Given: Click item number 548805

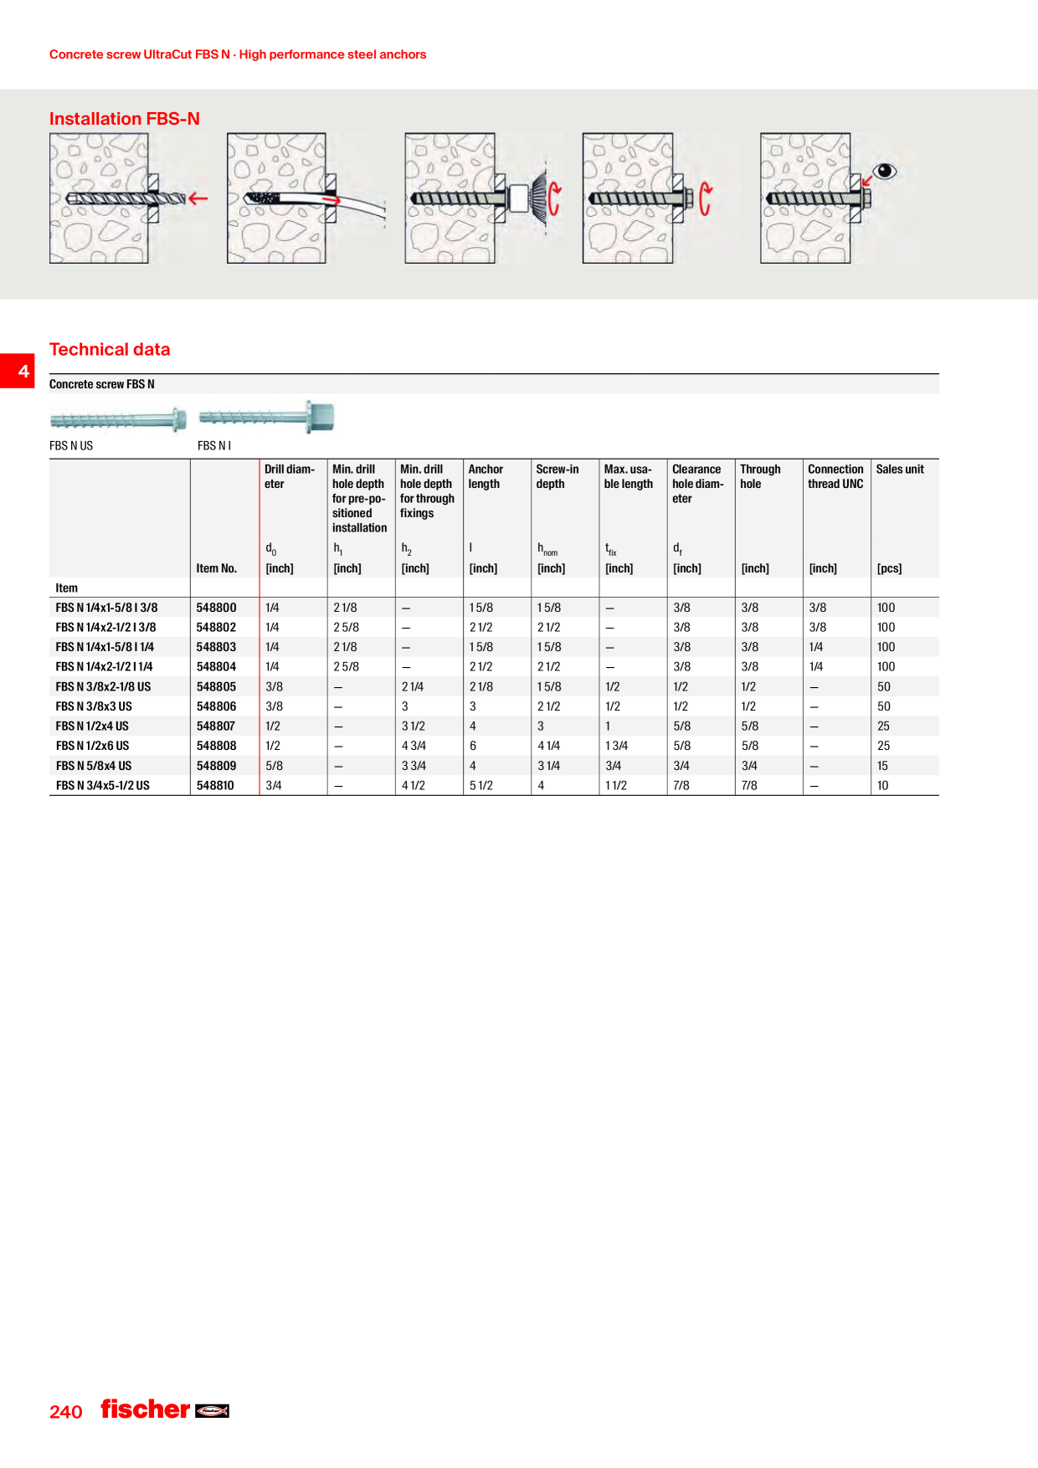Looking at the screenshot, I should point(217,687).
